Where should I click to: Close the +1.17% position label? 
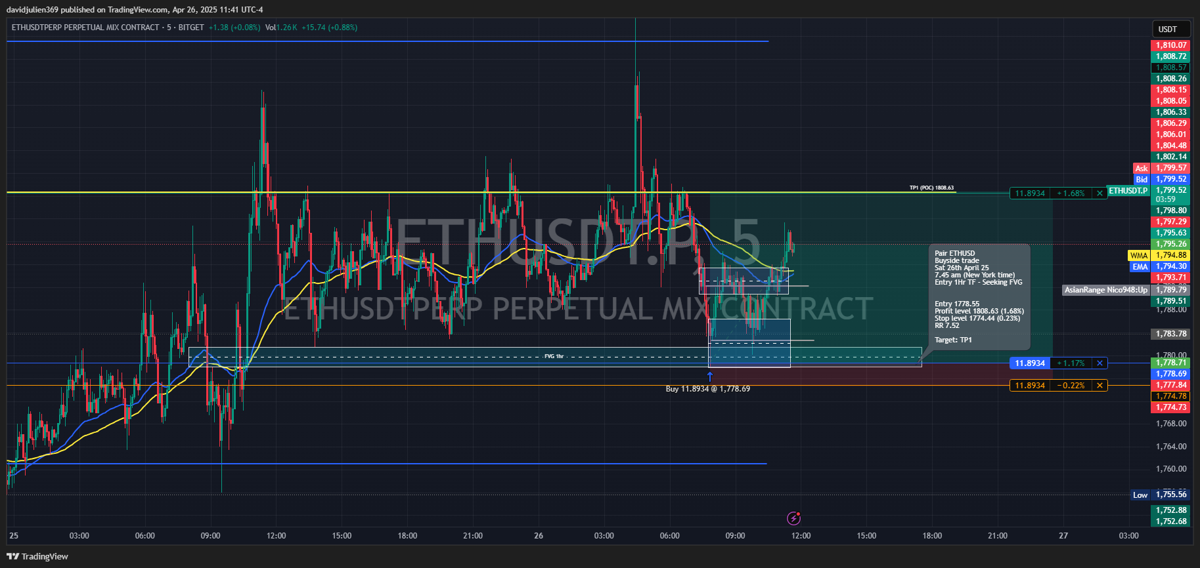pos(1100,363)
